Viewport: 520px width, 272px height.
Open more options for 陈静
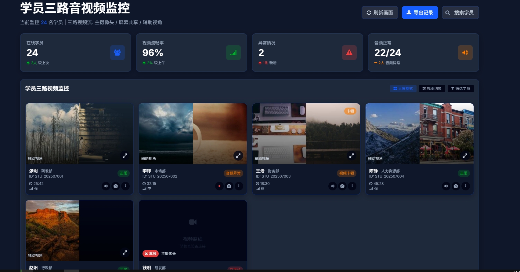click(x=466, y=186)
